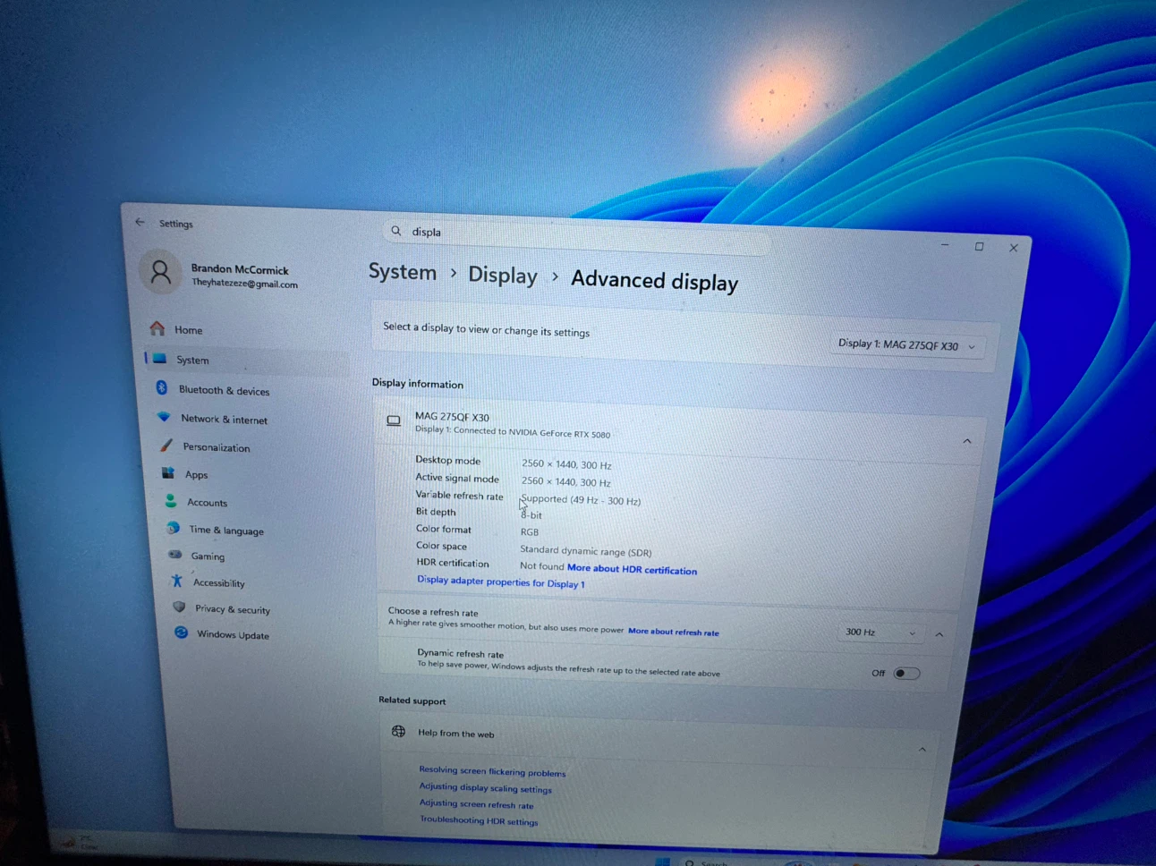Open More about HDR certification link
The image size is (1156, 866).
(x=632, y=569)
